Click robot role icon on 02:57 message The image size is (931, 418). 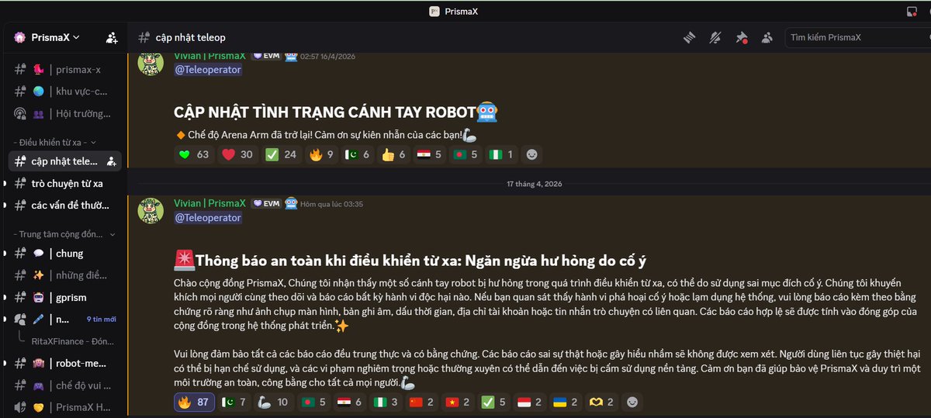(291, 56)
